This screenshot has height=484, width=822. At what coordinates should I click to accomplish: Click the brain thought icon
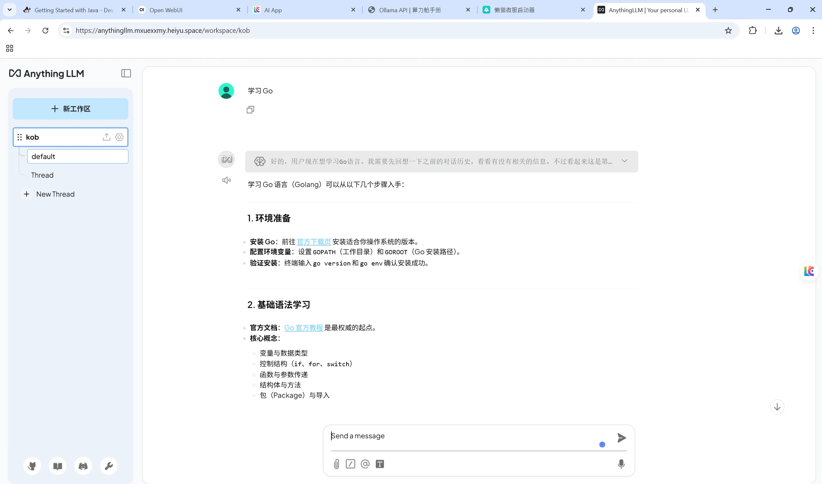pyautogui.click(x=260, y=161)
